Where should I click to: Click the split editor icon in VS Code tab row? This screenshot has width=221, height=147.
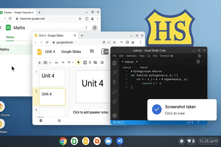(x=198, y=62)
